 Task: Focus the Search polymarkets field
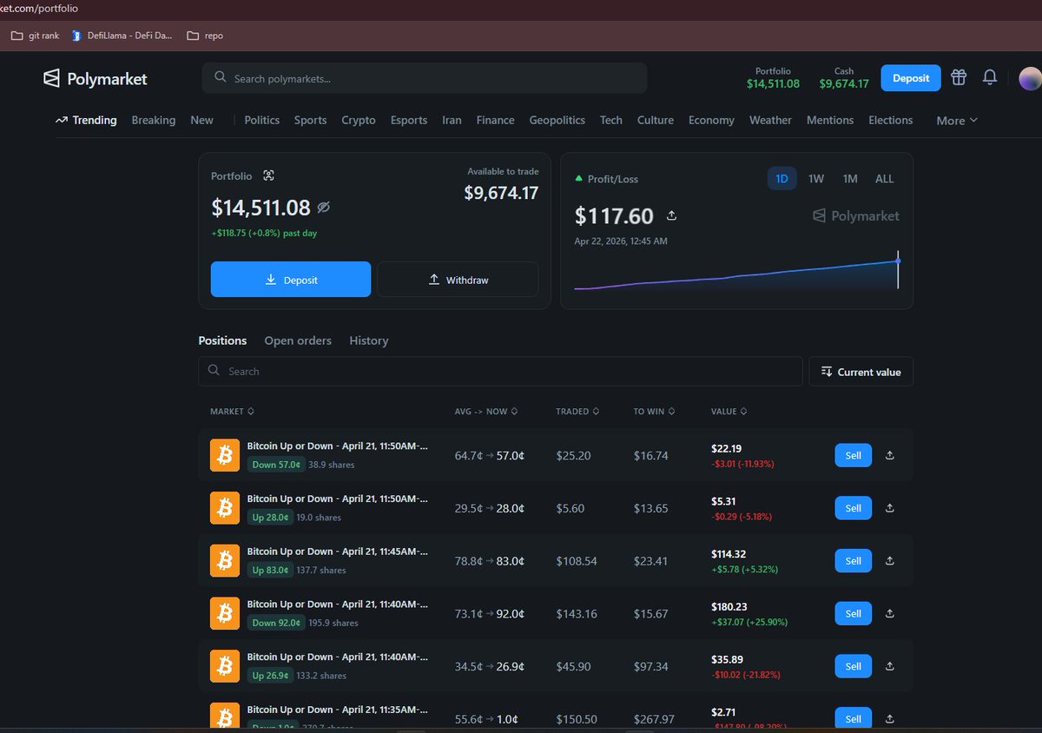[x=425, y=78]
